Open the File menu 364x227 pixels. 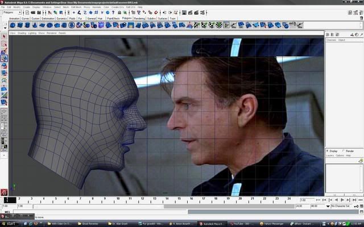(x=3, y=7)
